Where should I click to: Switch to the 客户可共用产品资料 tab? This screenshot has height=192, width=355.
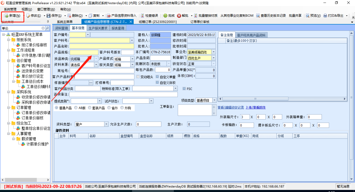pyautogui.click(x=251, y=35)
